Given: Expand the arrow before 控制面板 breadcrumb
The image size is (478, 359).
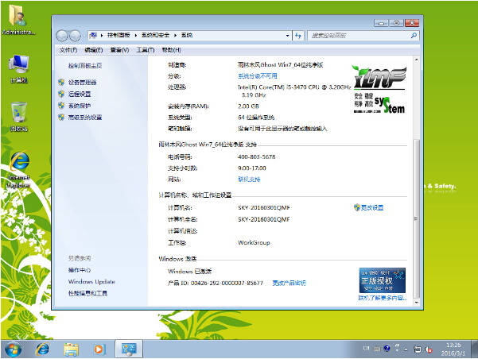Looking at the screenshot, I should pos(102,35).
